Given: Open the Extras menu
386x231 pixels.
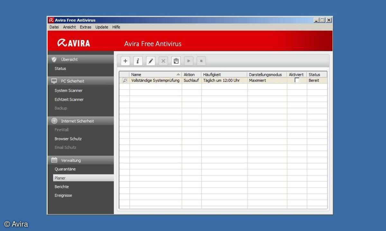Looking at the screenshot, I should [x=86, y=27].
